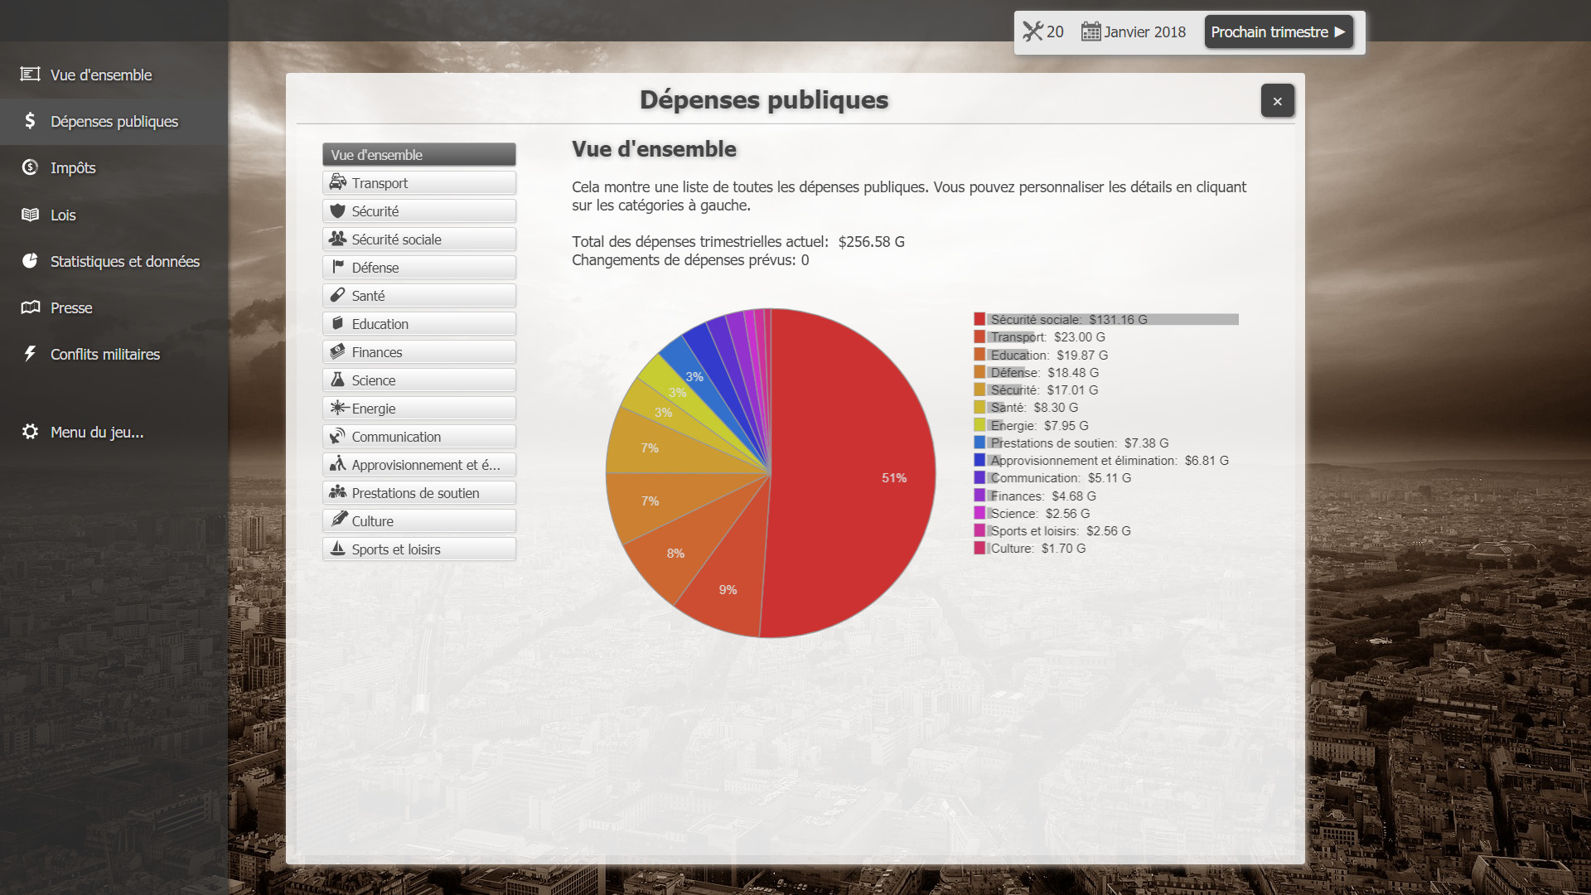Viewport: 1591px width, 895px height.
Task: Open the Sports et loisirs category
Action: click(418, 549)
